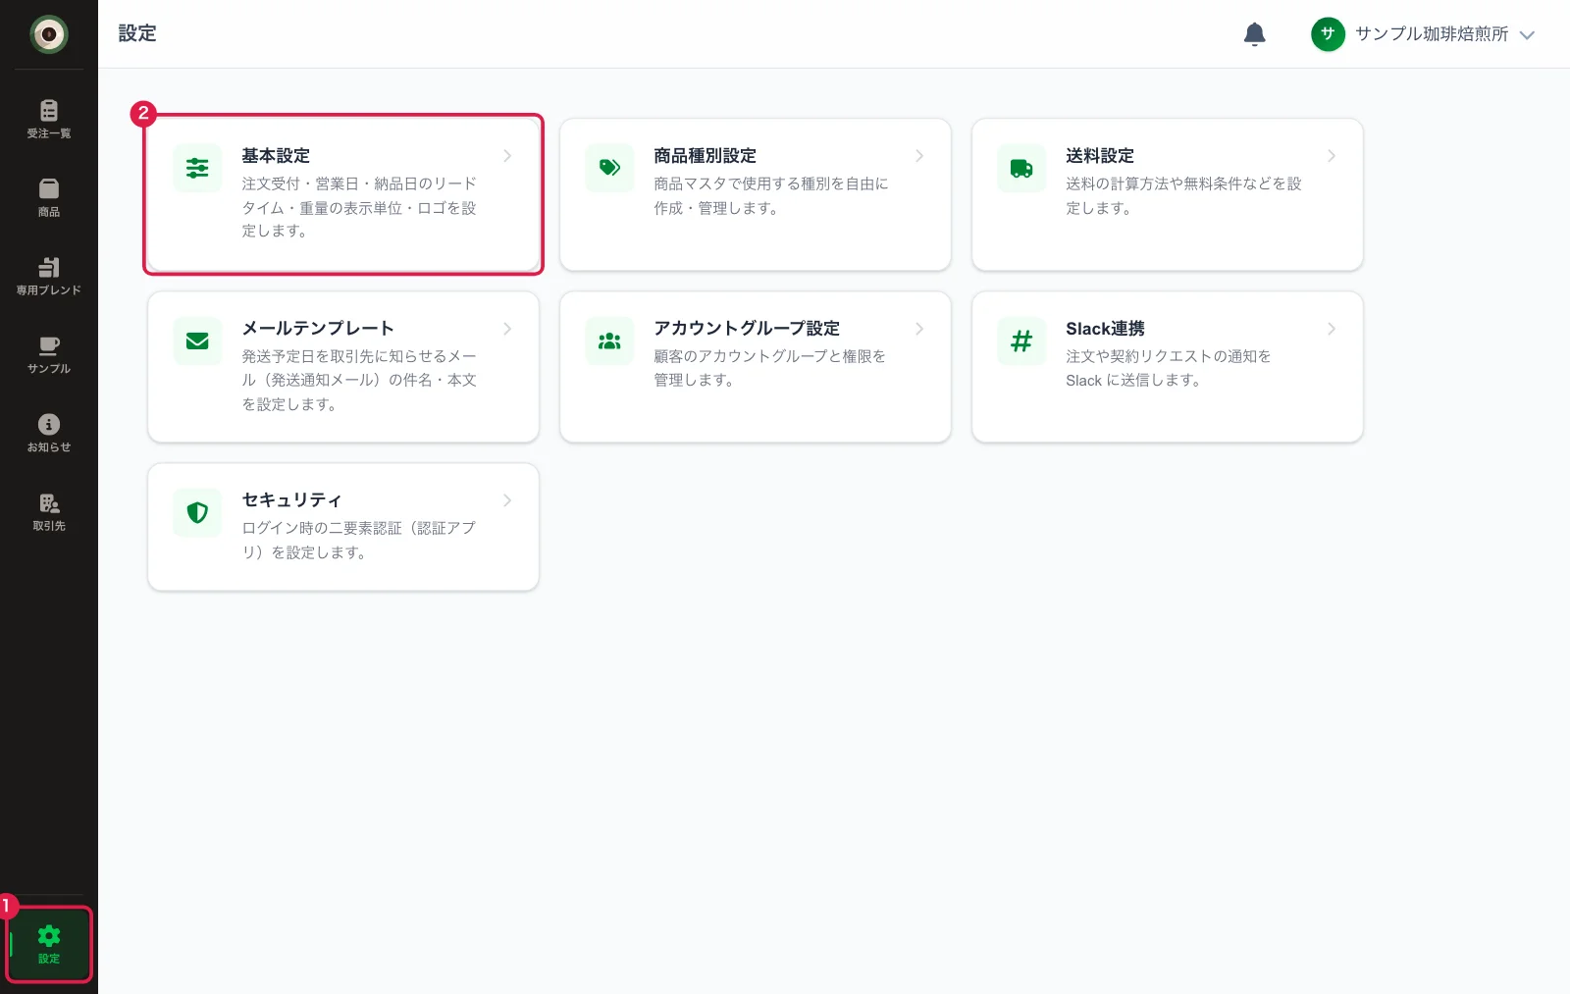Go to 商品 sidebar item
Image resolution: width=1570 pixels, height=994 pixels.
coord(48,197)
